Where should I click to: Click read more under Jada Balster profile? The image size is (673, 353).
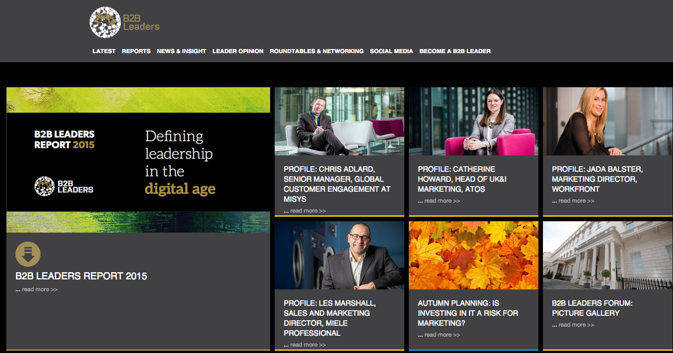point(576,201)
